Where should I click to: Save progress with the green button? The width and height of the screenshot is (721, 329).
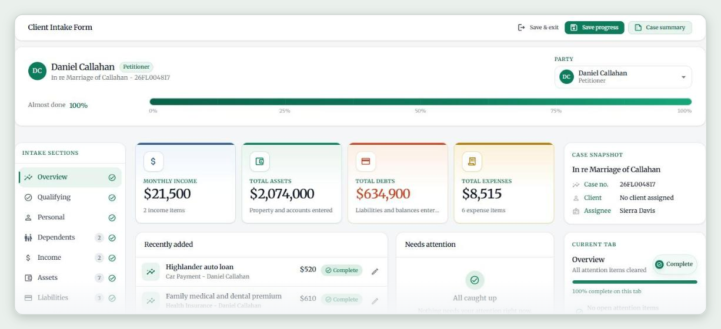pos(594,28)
